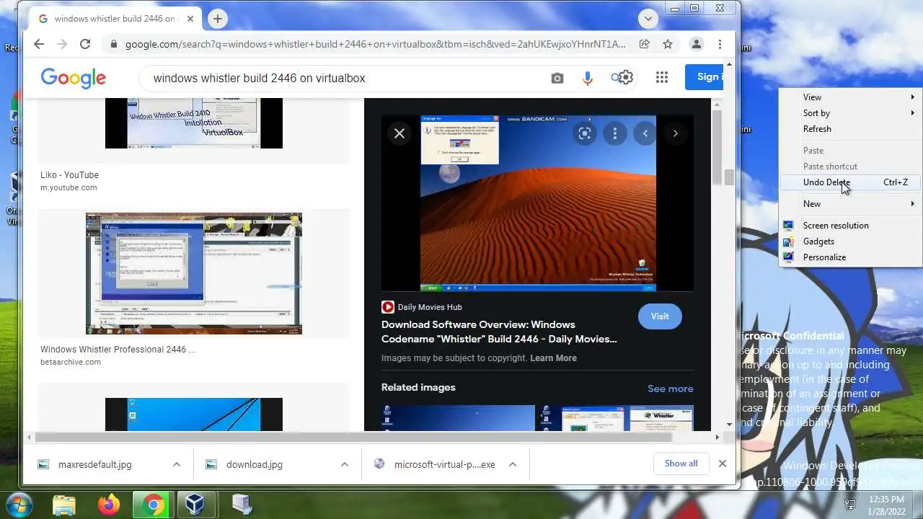Expand download.jpg download options

click(x=345, y=464)
